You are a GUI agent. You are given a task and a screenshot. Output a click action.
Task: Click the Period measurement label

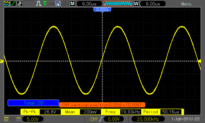151,112
